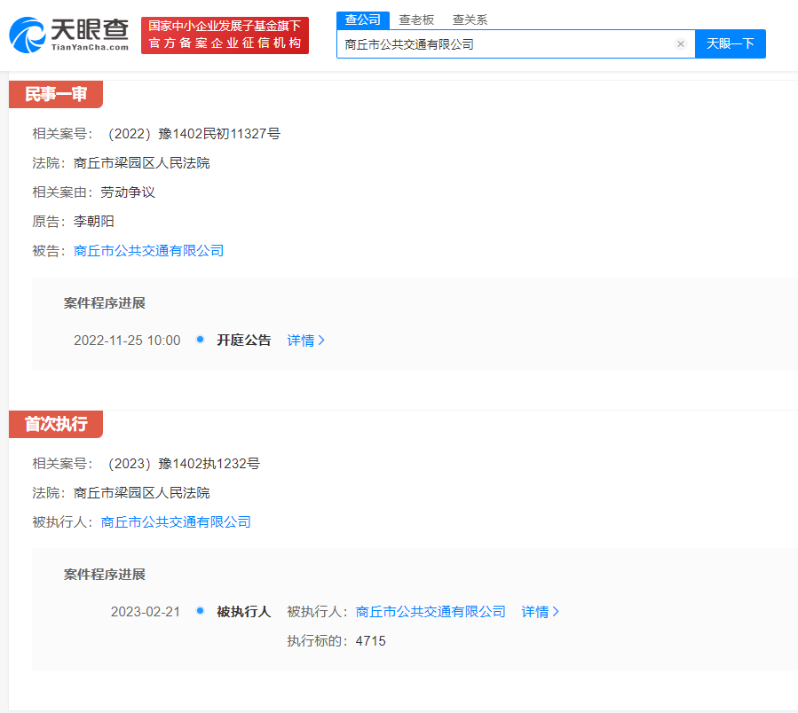
Task: Click the 首次执行 red label
Action: [x=55, y=424]
